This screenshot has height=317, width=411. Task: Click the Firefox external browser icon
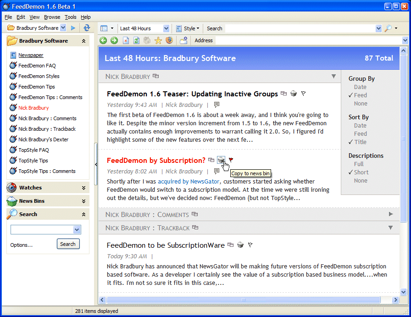[169, 40]
